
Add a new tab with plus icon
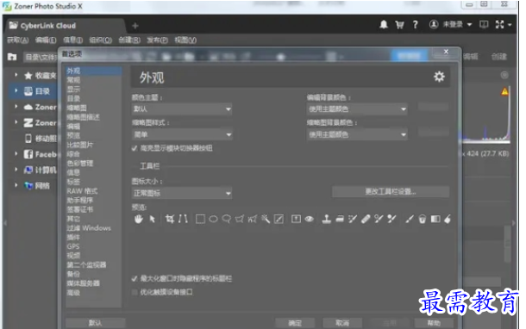(135, 26)
